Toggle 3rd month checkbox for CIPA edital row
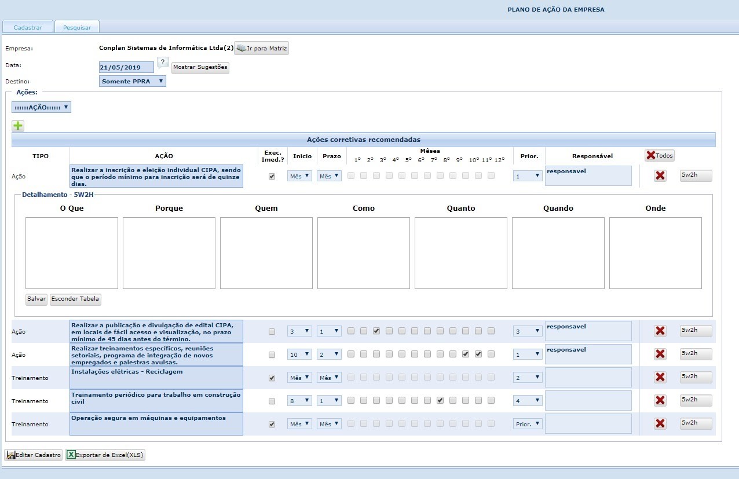739x479 pixels. (376, 331)
